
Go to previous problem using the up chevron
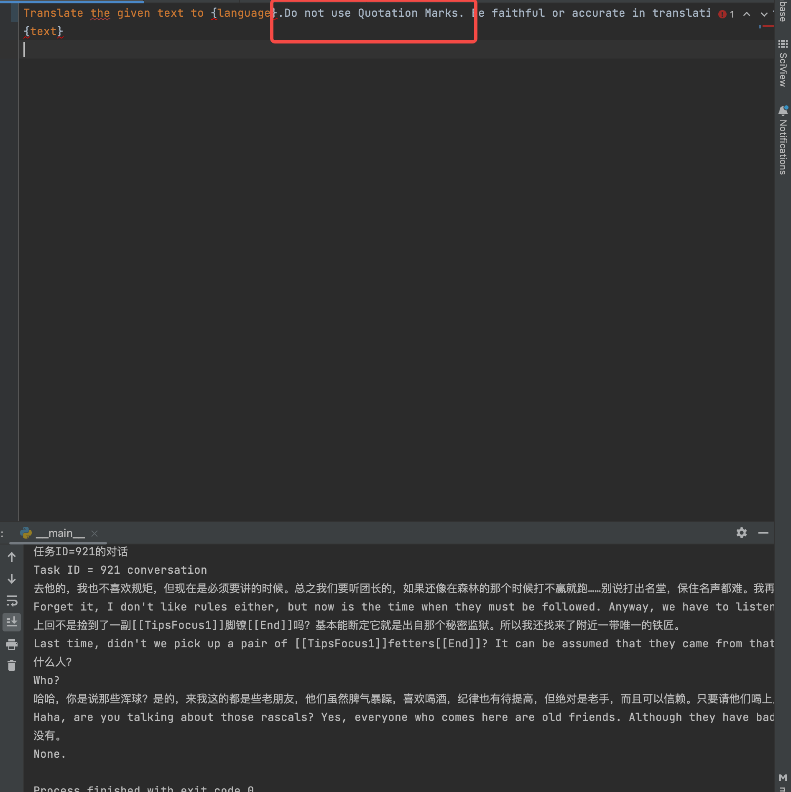tap(746, 14)
